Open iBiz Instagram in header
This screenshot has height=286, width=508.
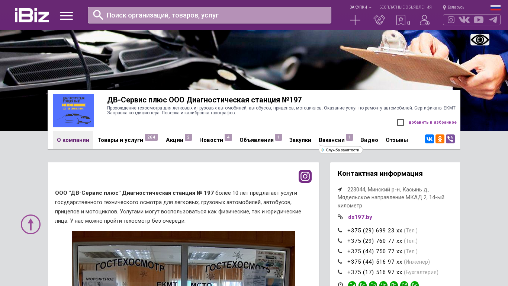tap(451, 20)
